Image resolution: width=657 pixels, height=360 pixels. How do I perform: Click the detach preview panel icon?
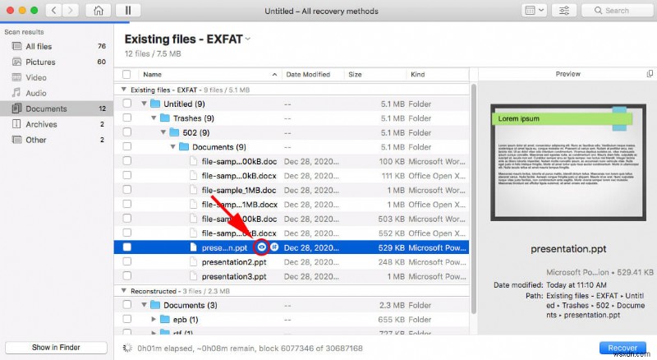point(650,74)
